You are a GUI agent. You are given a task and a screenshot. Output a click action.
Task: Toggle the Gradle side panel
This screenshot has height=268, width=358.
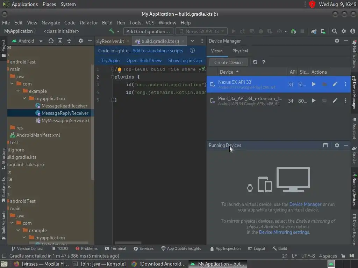pos(355,155)
